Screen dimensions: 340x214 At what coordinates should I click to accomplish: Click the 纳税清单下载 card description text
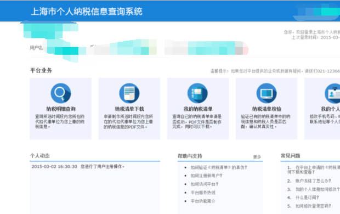click(x=128, y=122)
